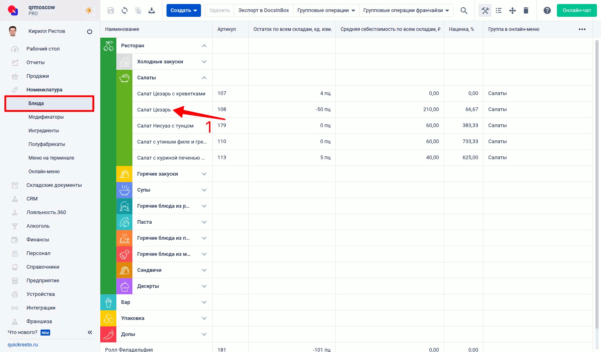601x352 pixels.
Task: Click the help question mark icon
Action: pyautogui.click(x=547, y=11)
